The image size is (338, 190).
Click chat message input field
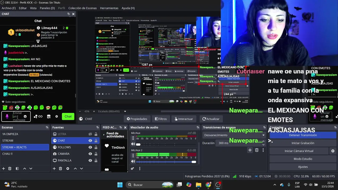(x=16, y=116)
